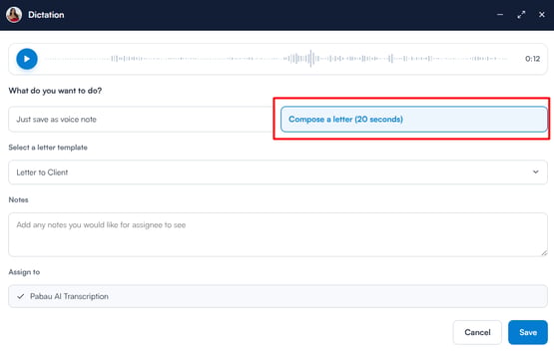Click the checkmark next to Pabau AI Transcription
This screenshot has width=554, height=361.
(21, 296)
